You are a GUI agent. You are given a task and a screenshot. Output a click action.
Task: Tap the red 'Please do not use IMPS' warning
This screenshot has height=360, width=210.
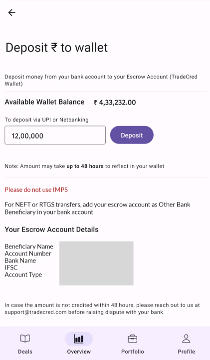[x=36, y=190]
